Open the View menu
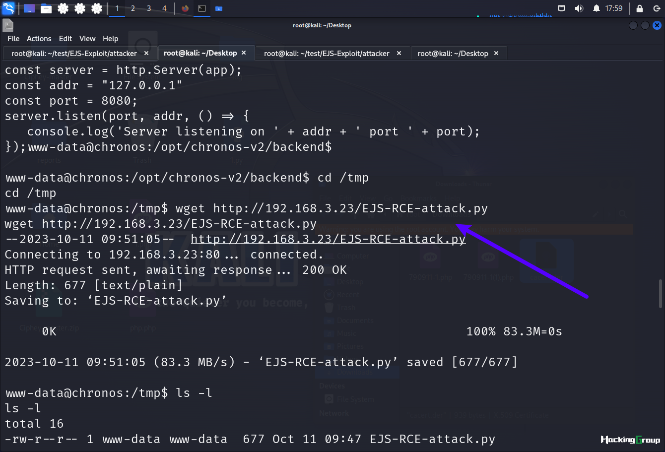This screenshot has height=452, width=665. pyautogui.click(x=87, y=39)
